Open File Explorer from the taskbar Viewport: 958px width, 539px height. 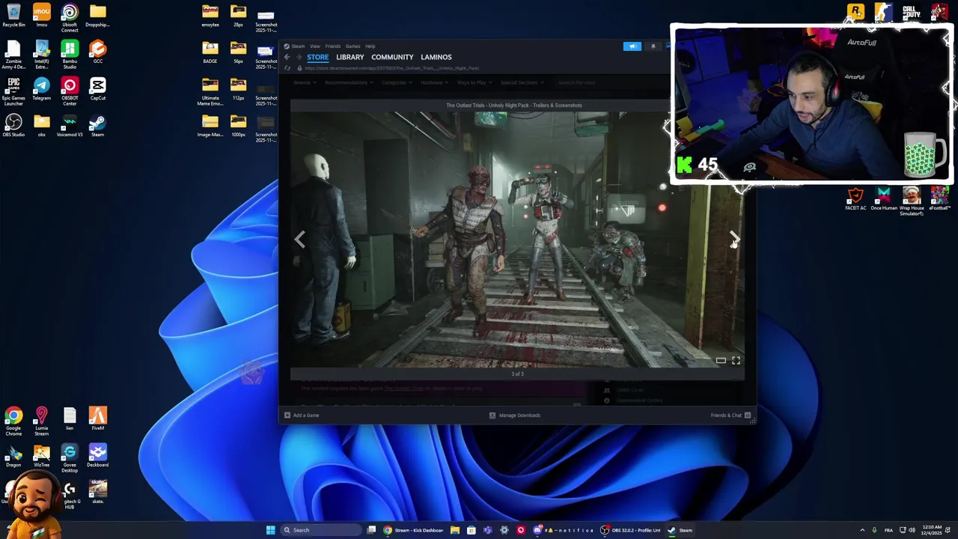tap(454, 530)
